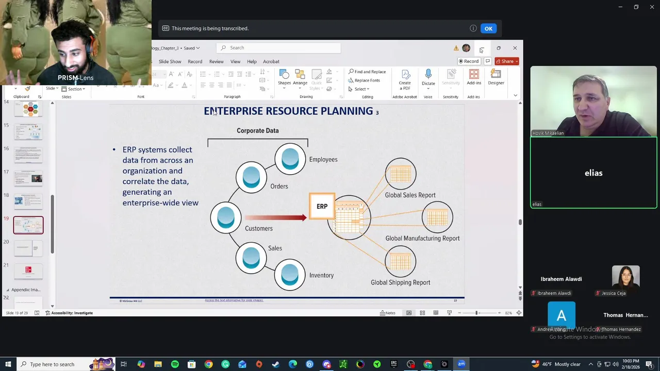This screenshot has width=660, height=371.
Task: Select slide 18 thumbnail
Action: [28, 201]
